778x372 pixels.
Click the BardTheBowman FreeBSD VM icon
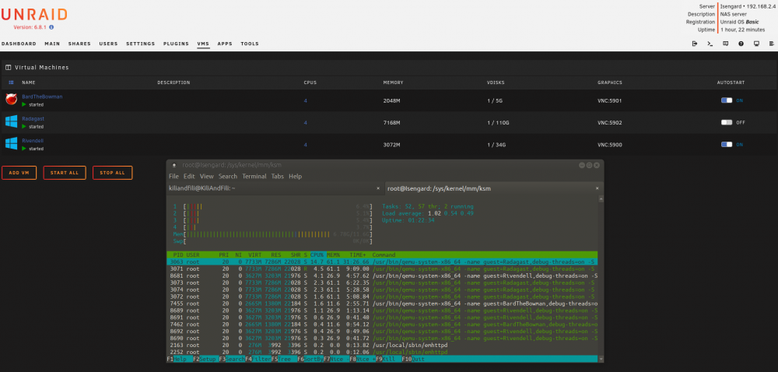[x=11, y=100]
